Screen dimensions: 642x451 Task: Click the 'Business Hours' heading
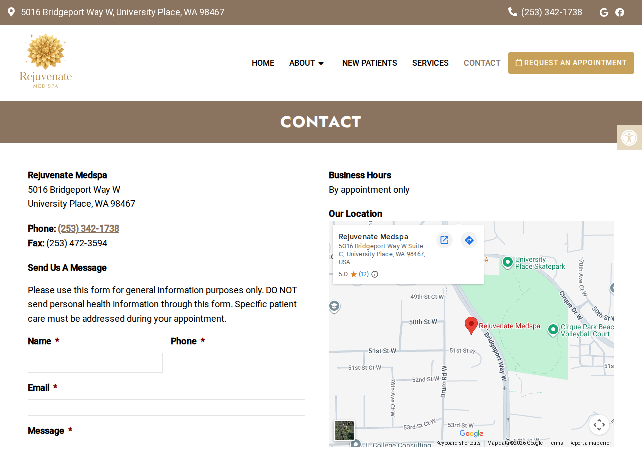[x=360, y=175]
